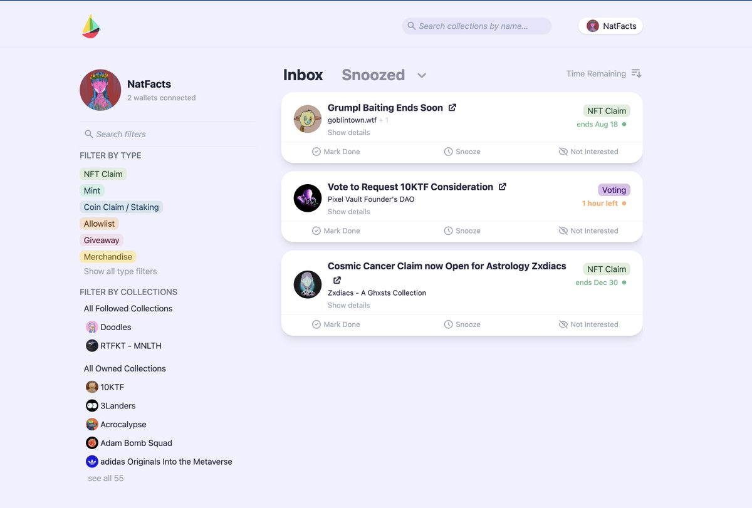The image size is (752, 508).
Task: Click Pixel Vault Founder's DAO link
Action: coord(371,199)
